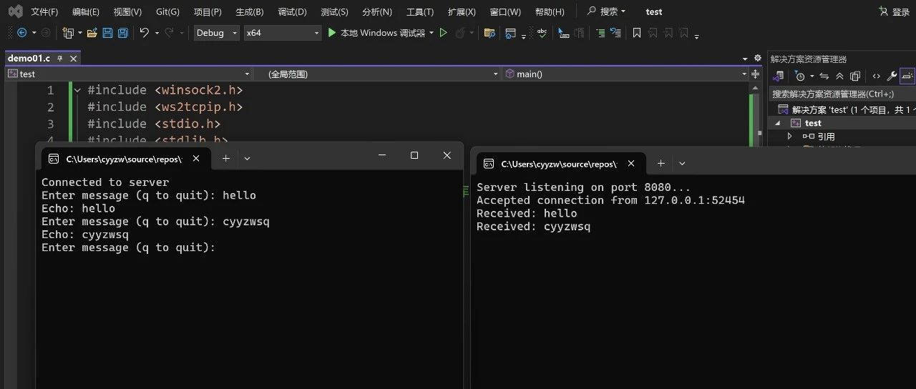916x389 pixels.
Task: Close the demo01.c editor tab
Action: pos(72,59)
